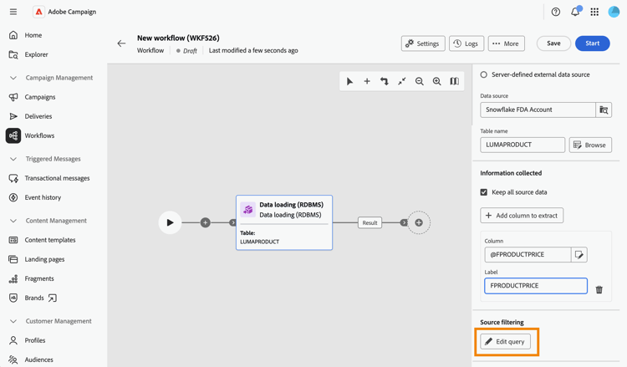Viewport: 627px width, 367px height.
Task: Open workflow Logs
Action: [x=466, y=43]
